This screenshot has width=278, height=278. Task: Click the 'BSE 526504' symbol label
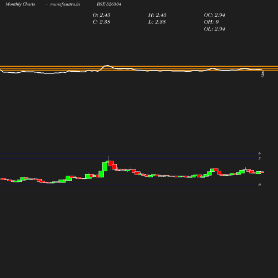[109, 4]
